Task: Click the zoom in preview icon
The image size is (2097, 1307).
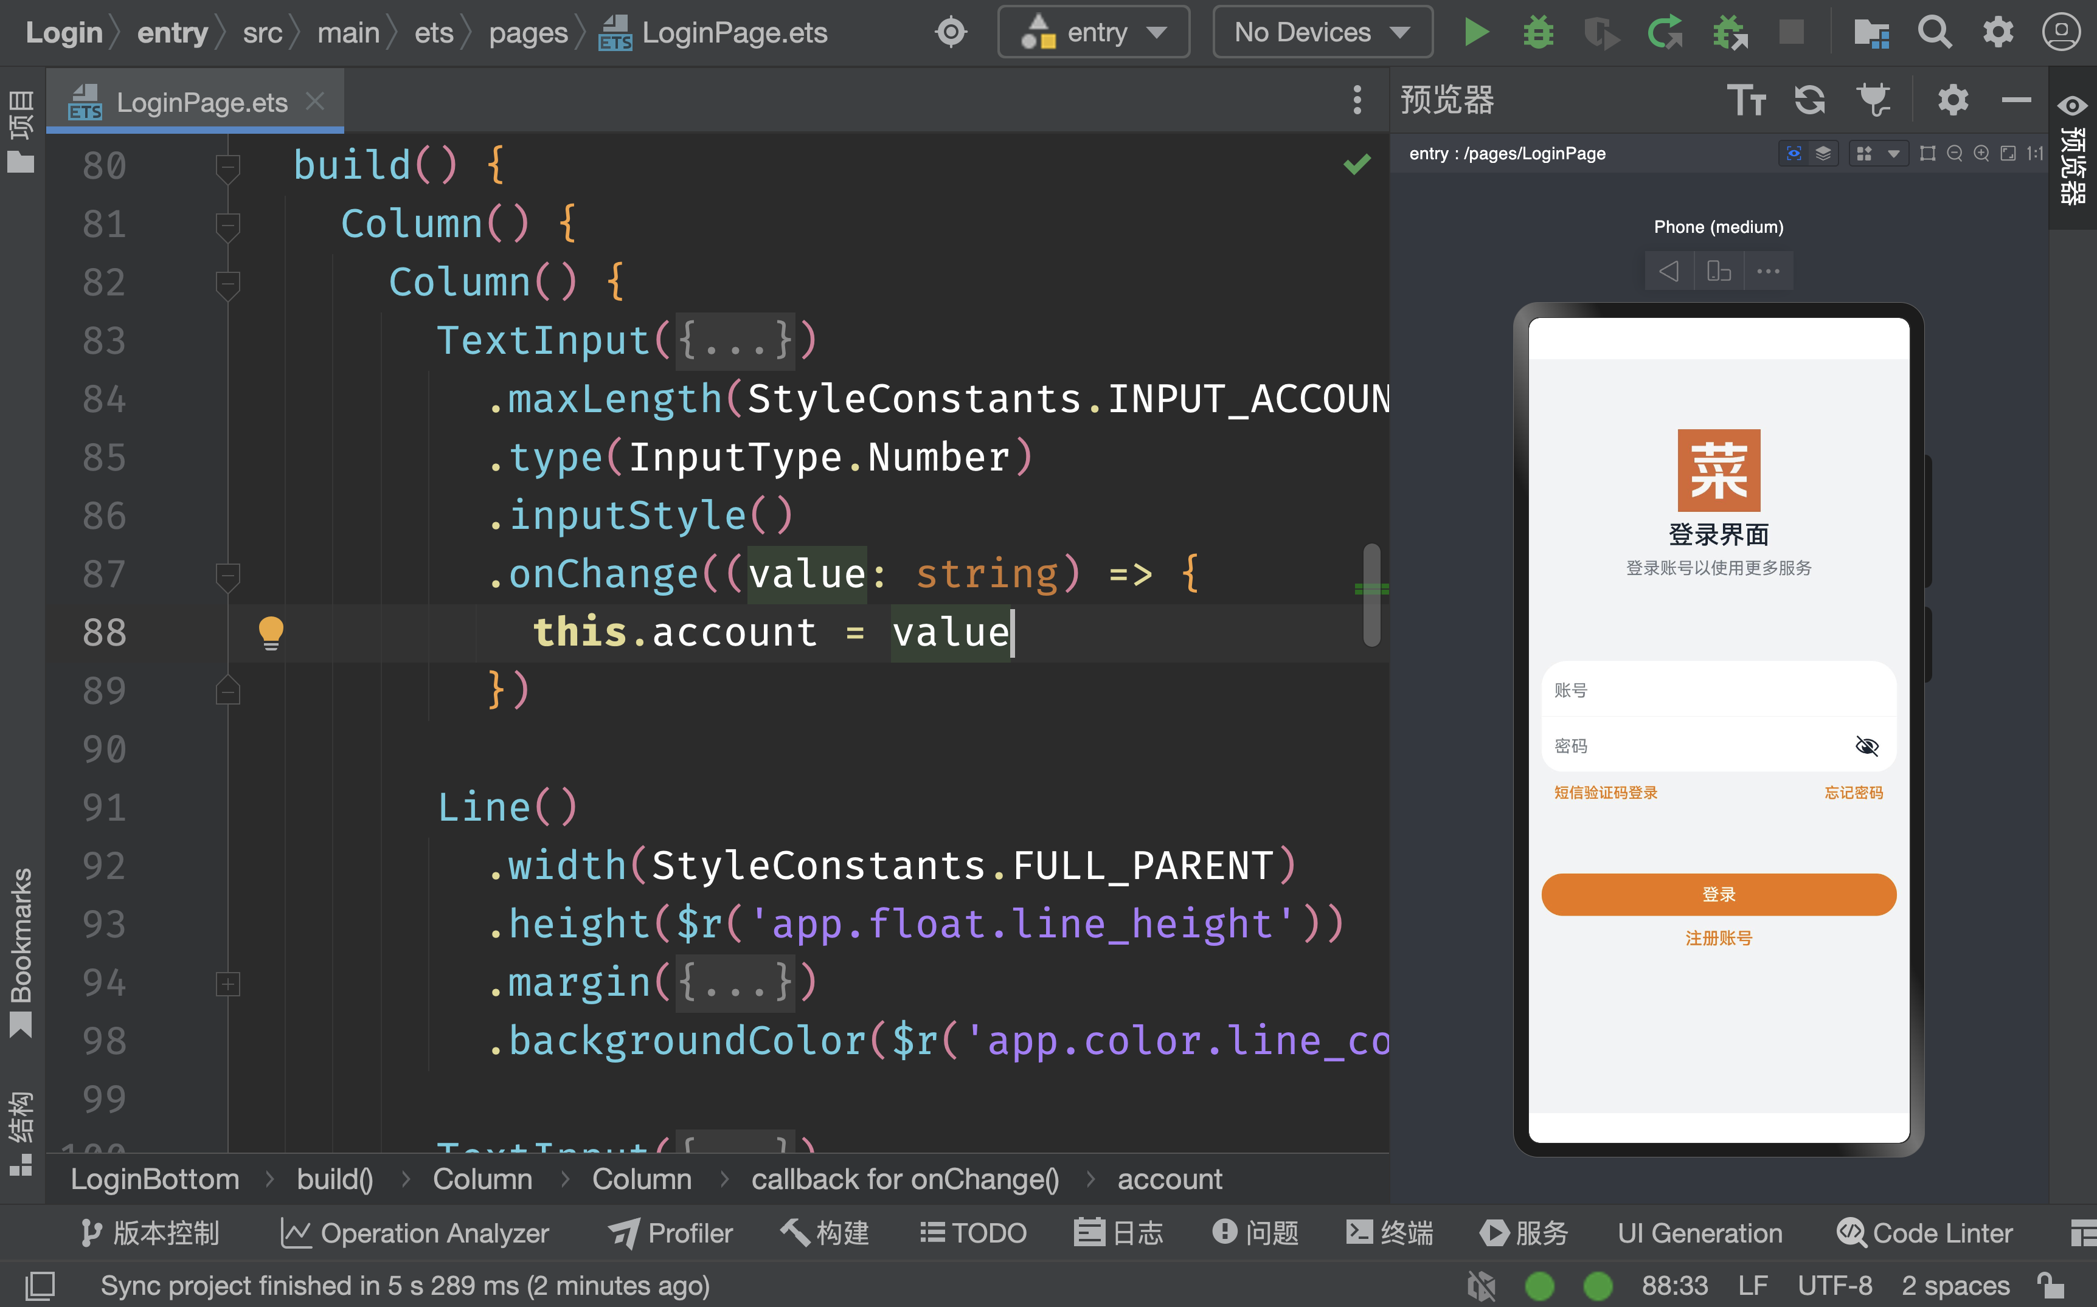Action: pos(1981,154)
